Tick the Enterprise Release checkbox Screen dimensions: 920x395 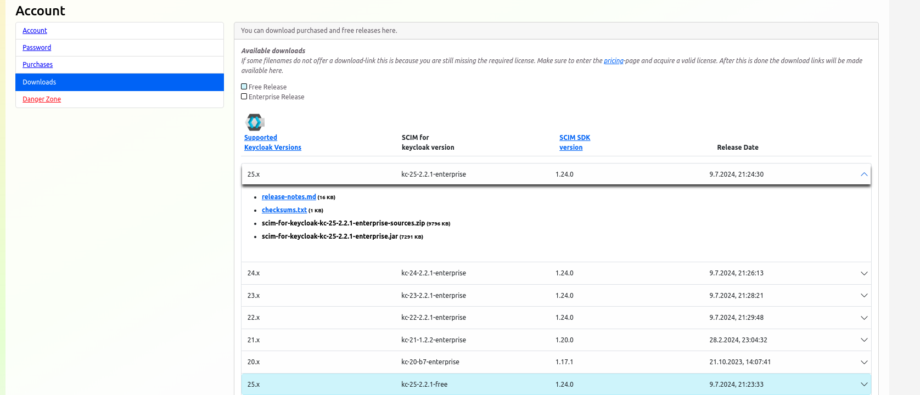[x=244, y=97]
